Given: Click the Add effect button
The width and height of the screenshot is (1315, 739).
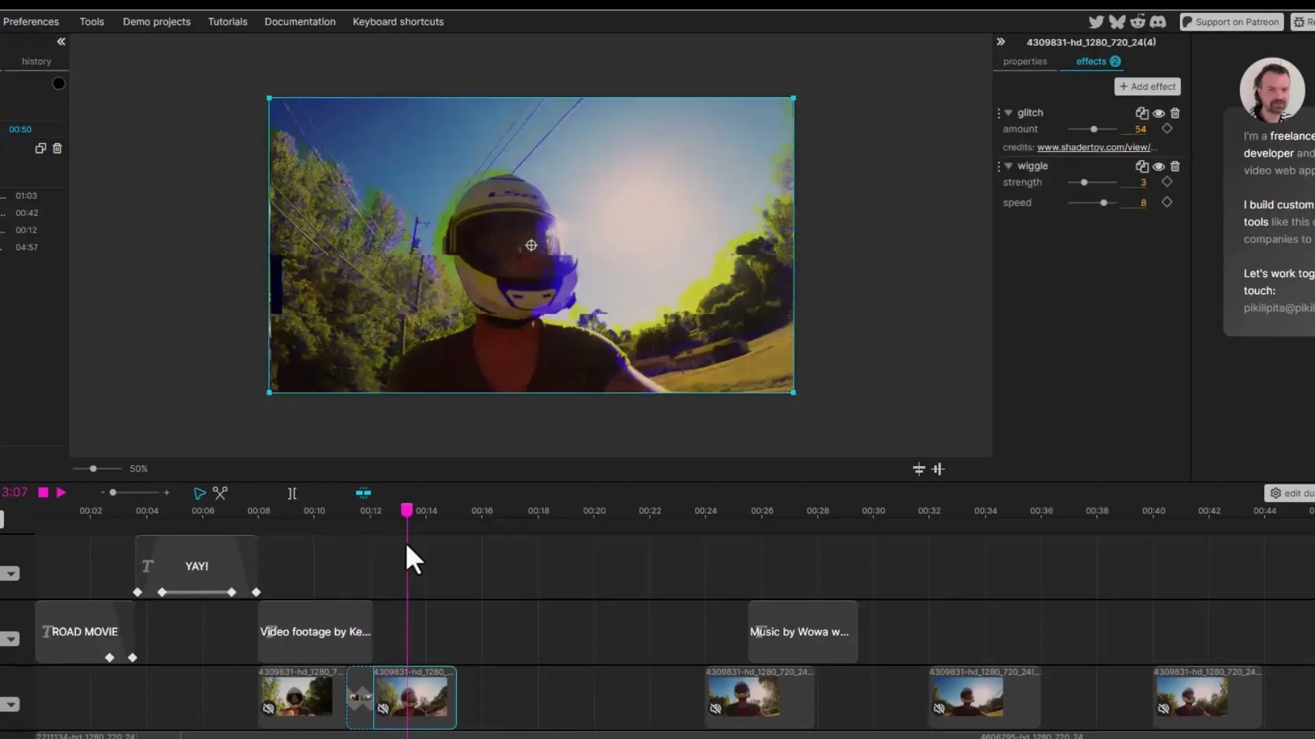Looking at the screenshot, I should [1146, 86].
